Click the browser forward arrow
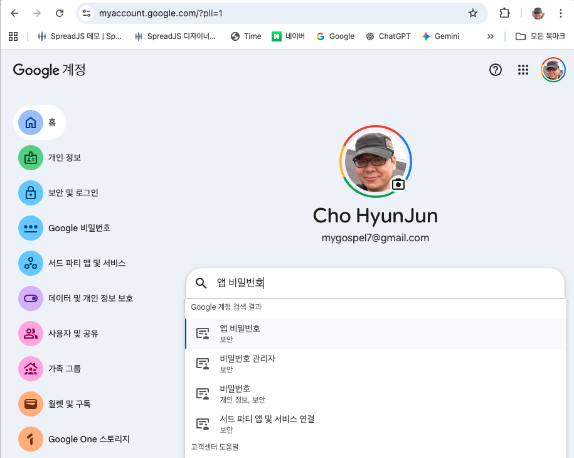This screenshot has height=458, width=574. [x=37, y=14]
